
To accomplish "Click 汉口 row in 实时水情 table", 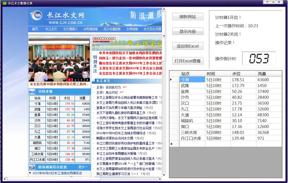I will tap(60, 126).
